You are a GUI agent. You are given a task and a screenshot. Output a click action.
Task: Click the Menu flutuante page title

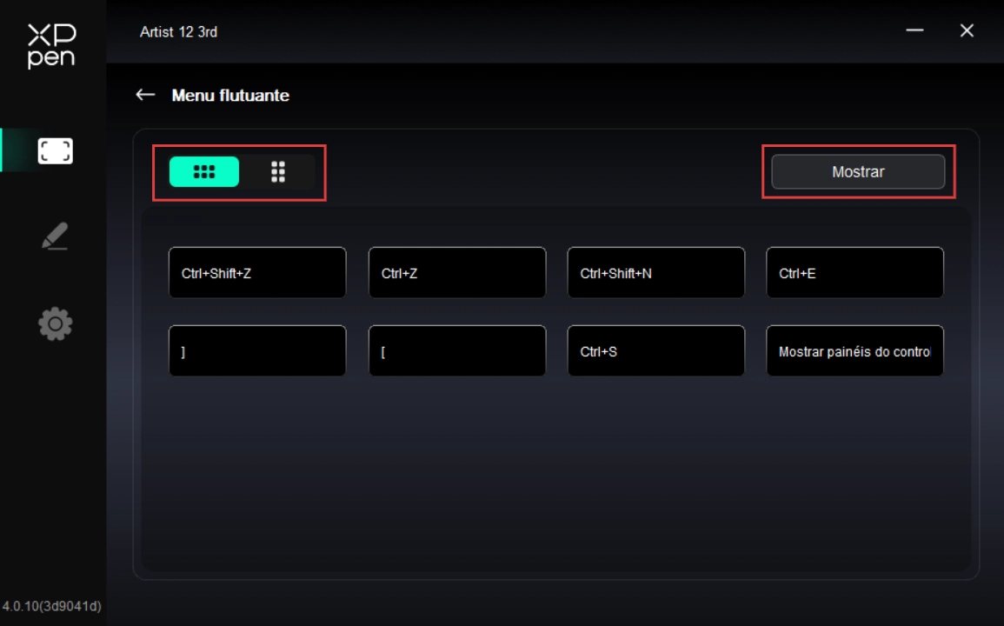230,96
